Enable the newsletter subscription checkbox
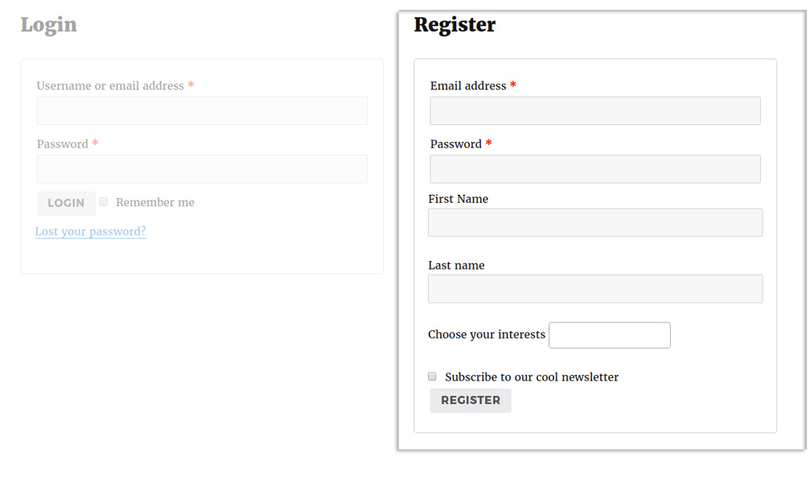This screenshot has width=812, height=487. [x=433, y=377]
